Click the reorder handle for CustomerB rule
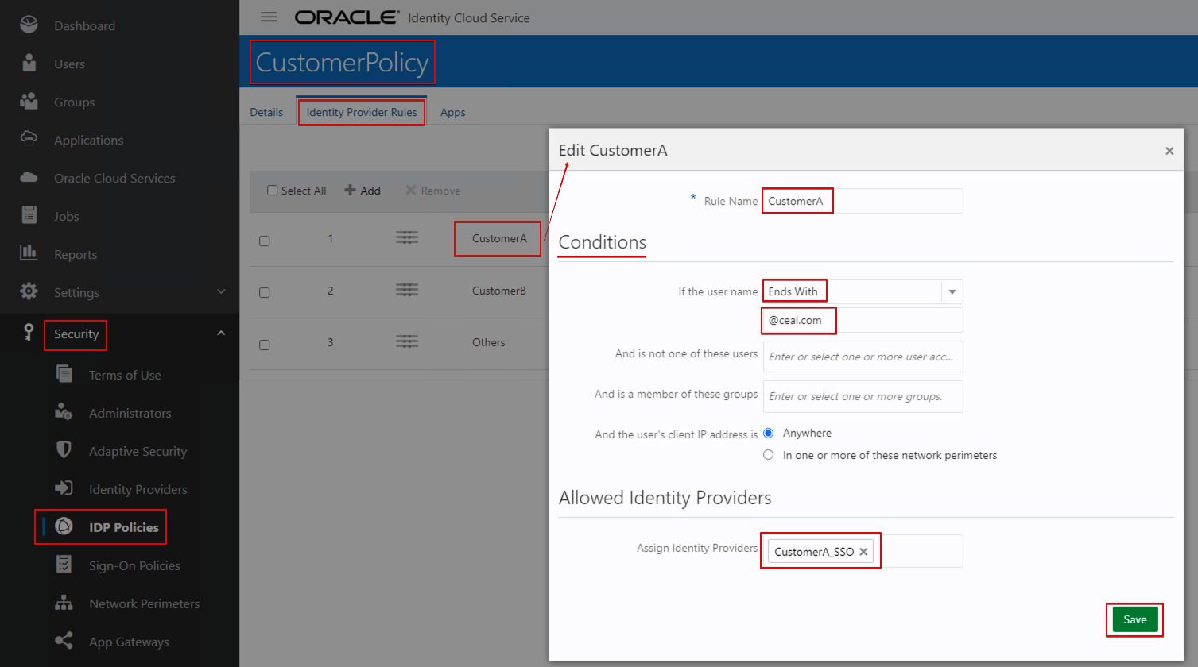This screenshot has height=667, width=1198. (407, 290)
